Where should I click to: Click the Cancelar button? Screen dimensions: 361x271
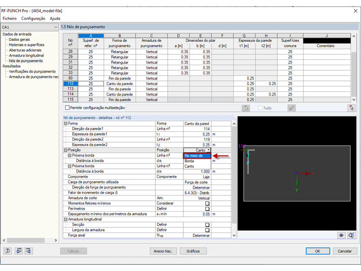pyautogui.click(x=345, y=251)
